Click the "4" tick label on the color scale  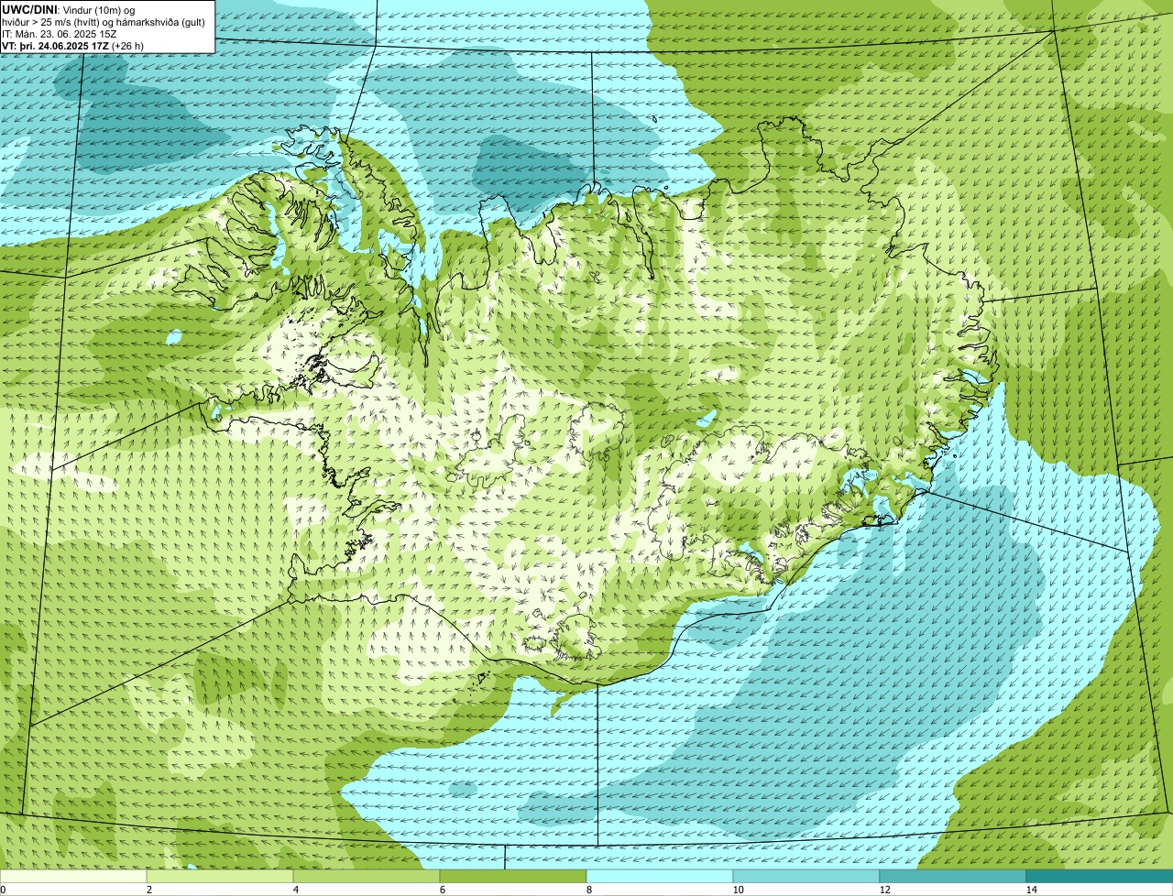295,890
